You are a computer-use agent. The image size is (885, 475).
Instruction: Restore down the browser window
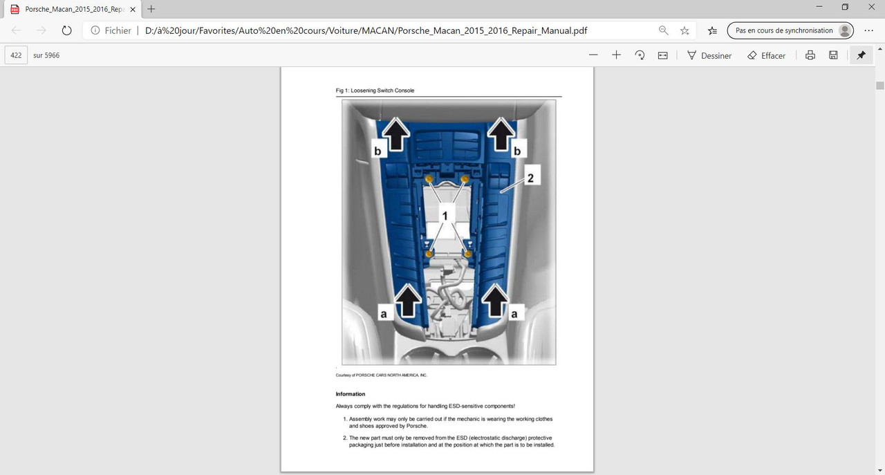[845, 7]
